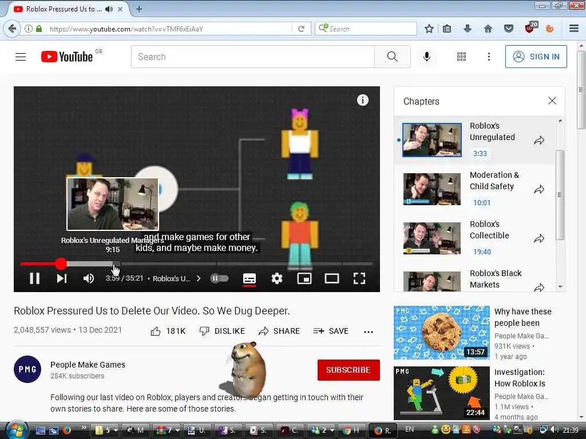The image size is (586, 439).
Task: Open the cookie thumbnail video 13:57
Action: pyautogui.click(x=441, y=333)
